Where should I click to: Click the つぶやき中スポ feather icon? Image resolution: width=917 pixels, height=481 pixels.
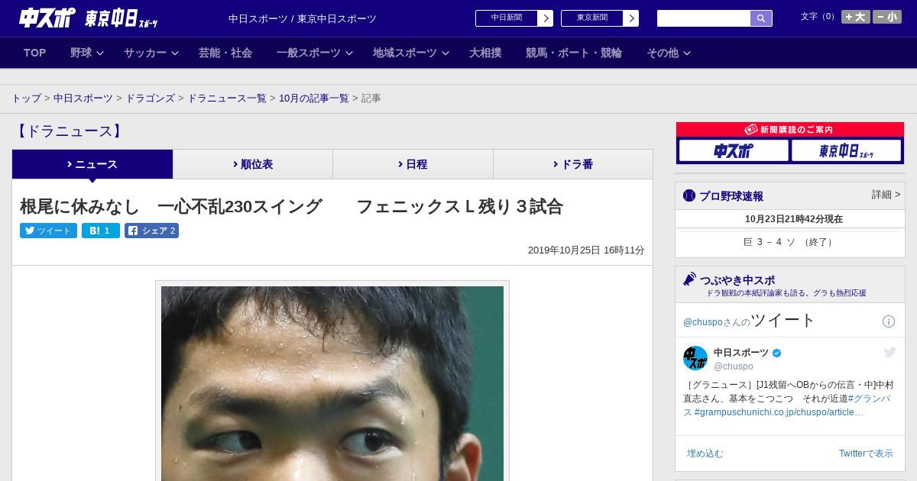point(690,279)
